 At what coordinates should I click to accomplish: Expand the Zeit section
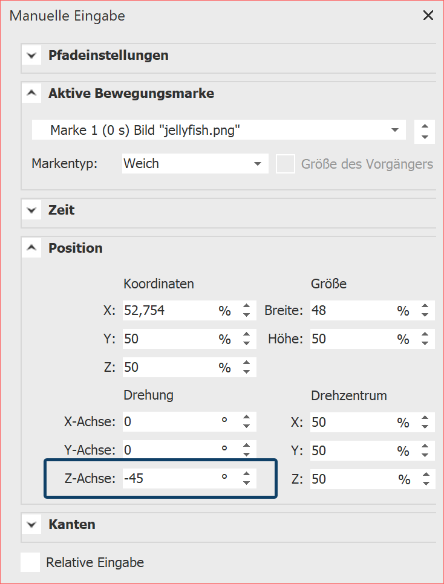pos(31,210)
